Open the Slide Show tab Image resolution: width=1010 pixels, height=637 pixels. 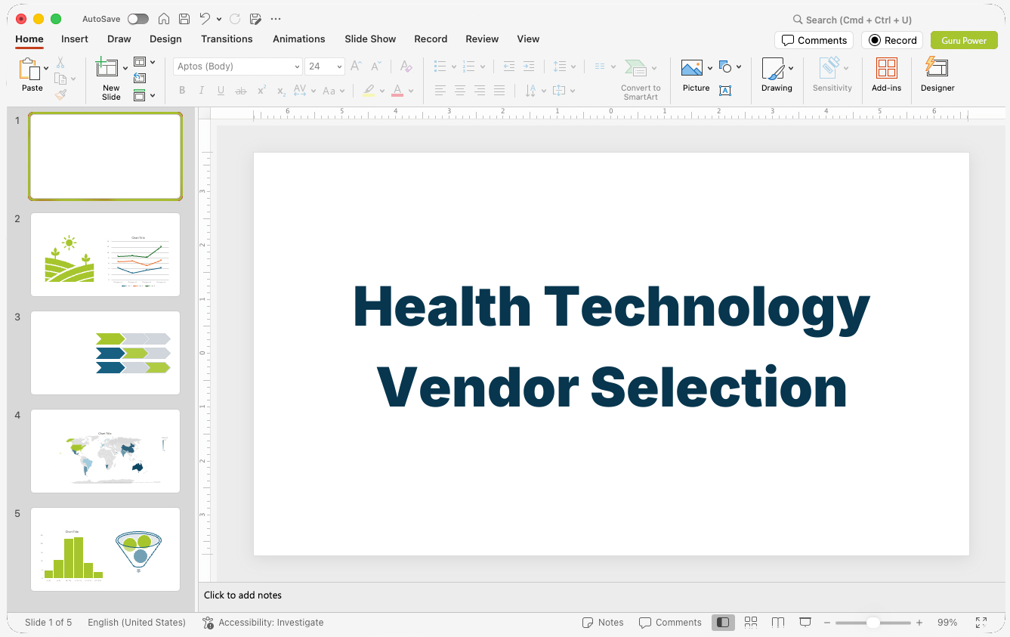coord(370,39)
